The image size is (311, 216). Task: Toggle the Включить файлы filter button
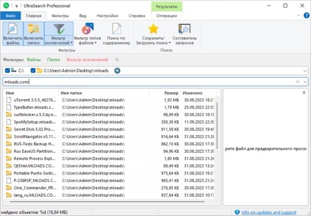13,34
